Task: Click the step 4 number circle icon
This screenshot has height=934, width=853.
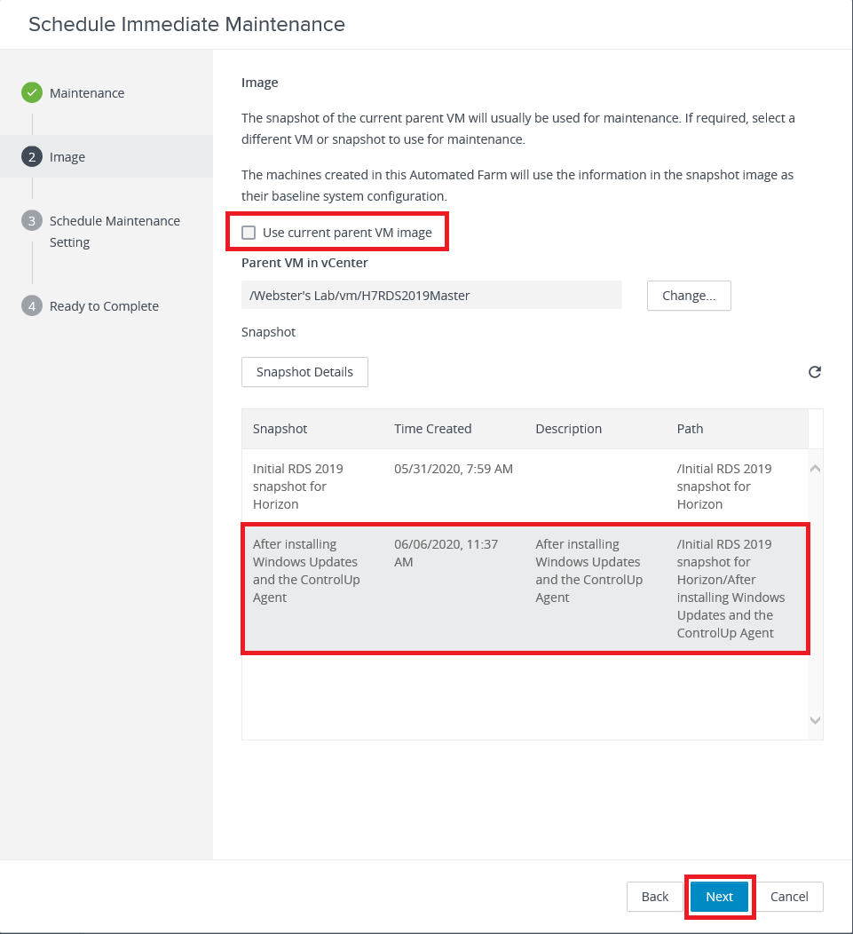Action: [x=32, y=306]
